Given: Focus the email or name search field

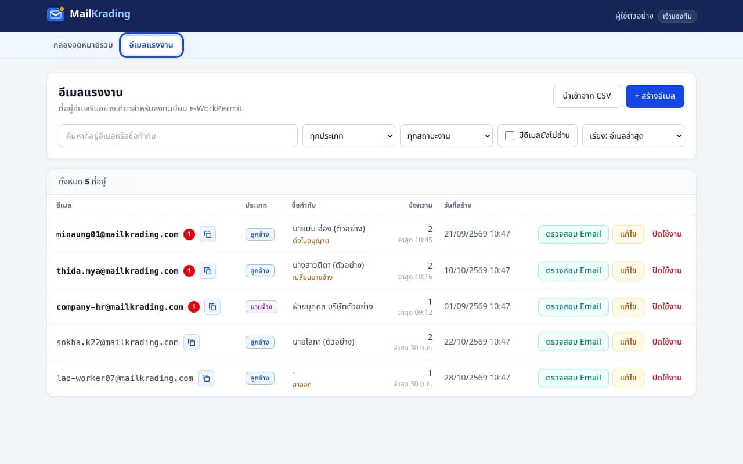Looking at the screenshot, I should 178,136.
